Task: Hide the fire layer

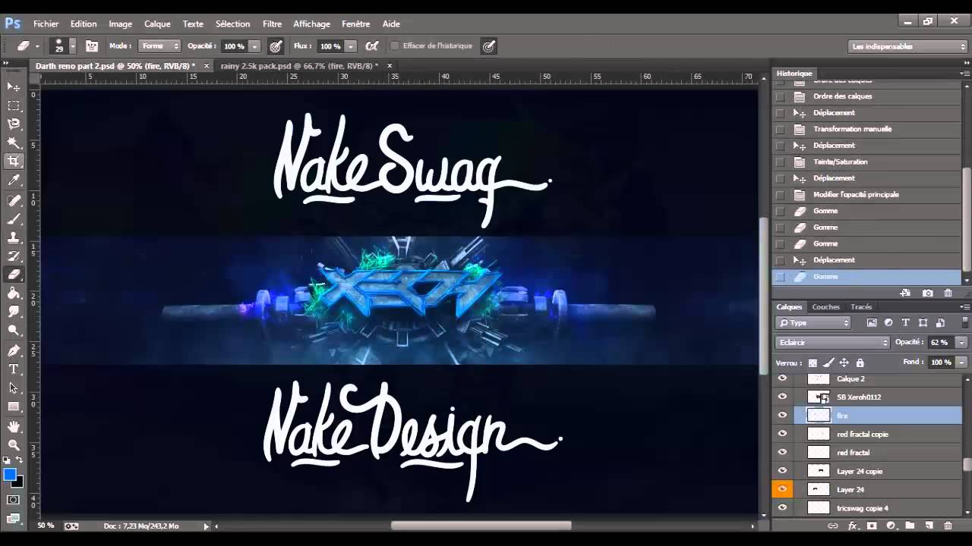Action: [x=782, y=416]
